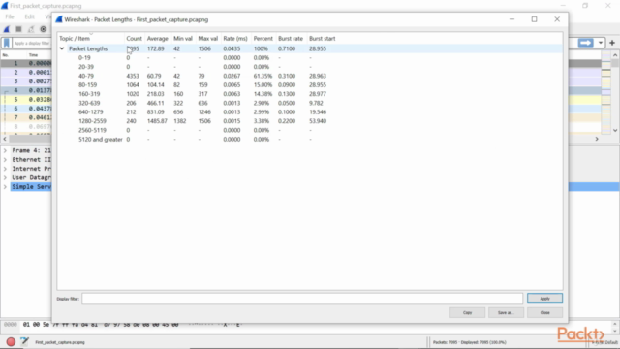Image resolution: width=620 pixels, height=349 pixels.
Task: Click the Wireshark dialog title bar icon
Action: (59, 19)
